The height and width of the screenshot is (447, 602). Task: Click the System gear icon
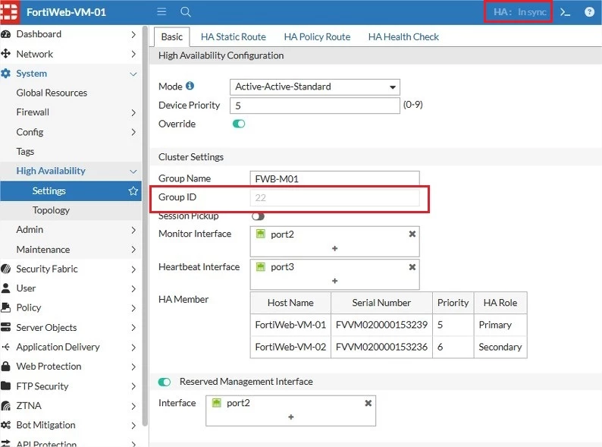click(6, 74)
